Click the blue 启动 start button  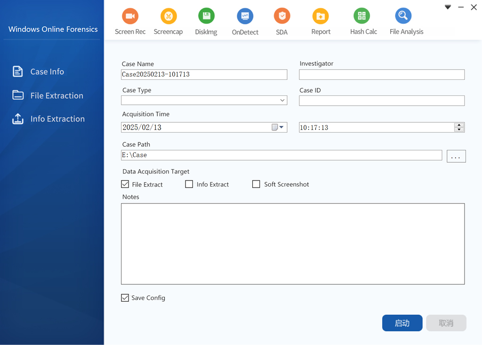pos(402,323)
